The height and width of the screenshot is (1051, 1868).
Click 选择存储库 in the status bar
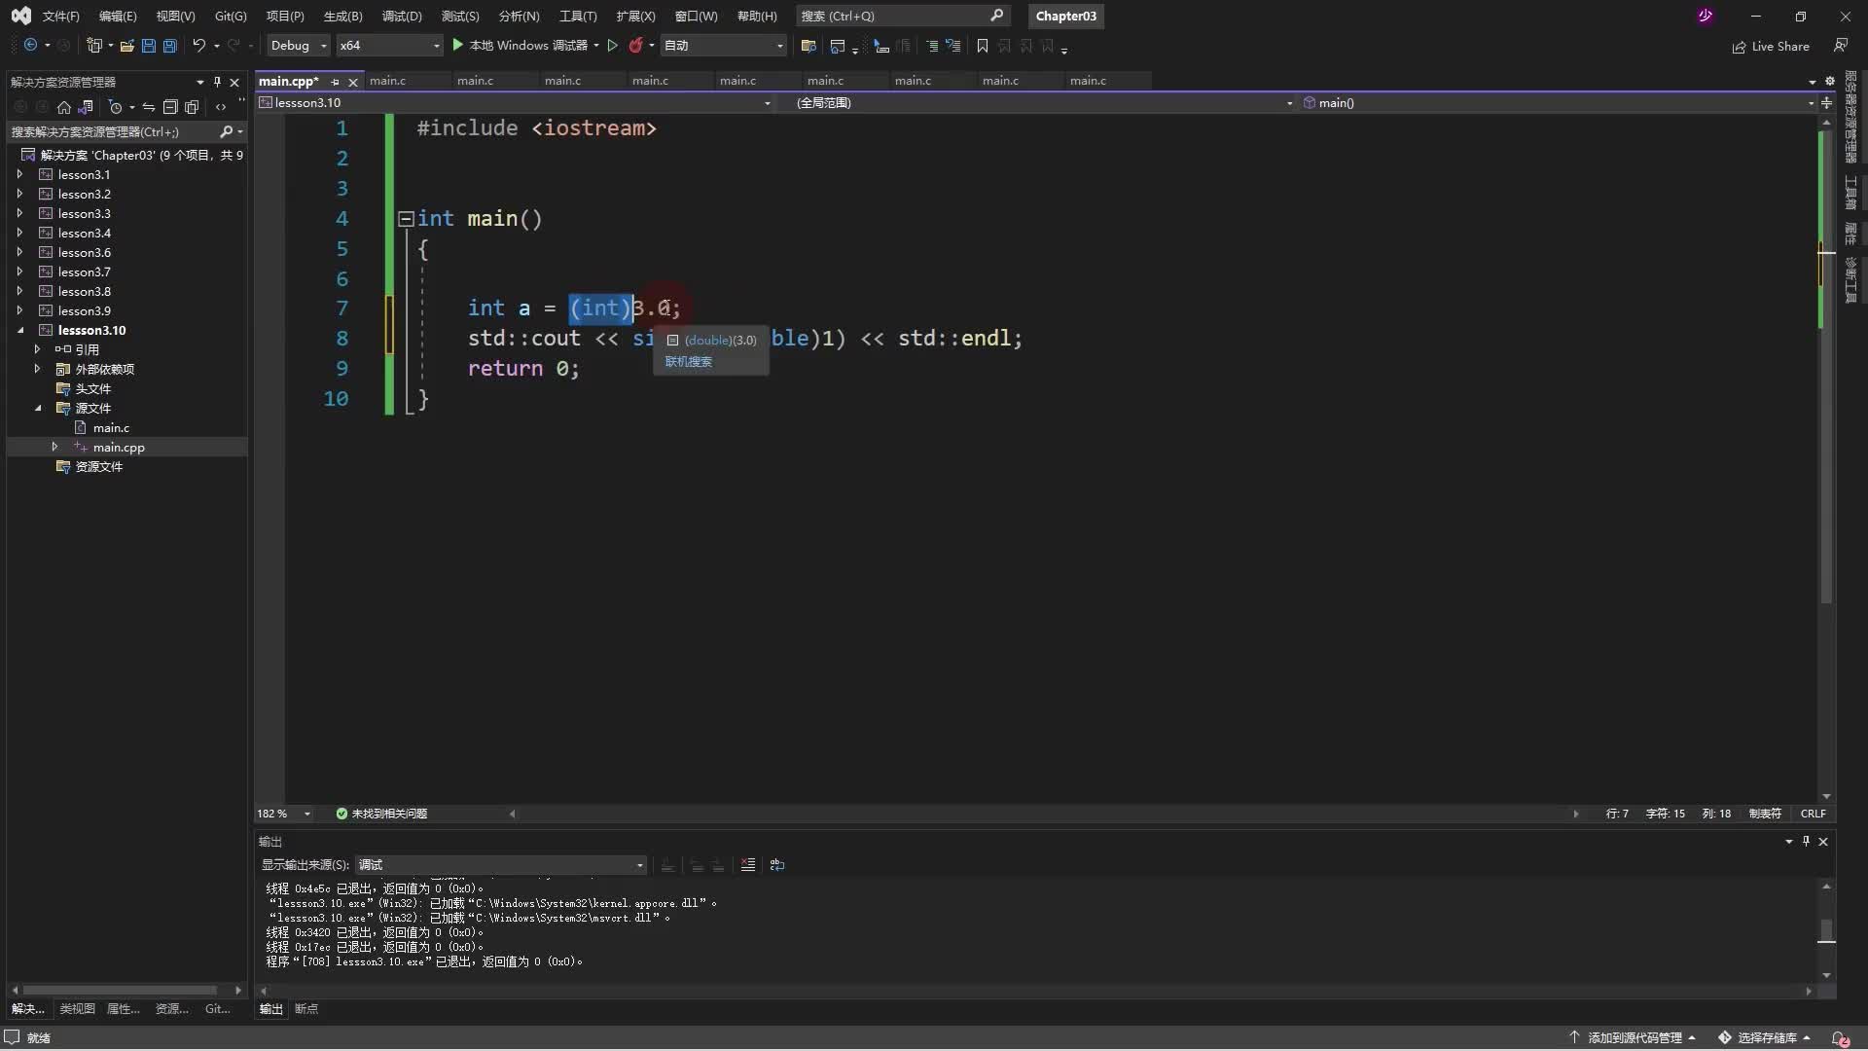[1764, 1038]
